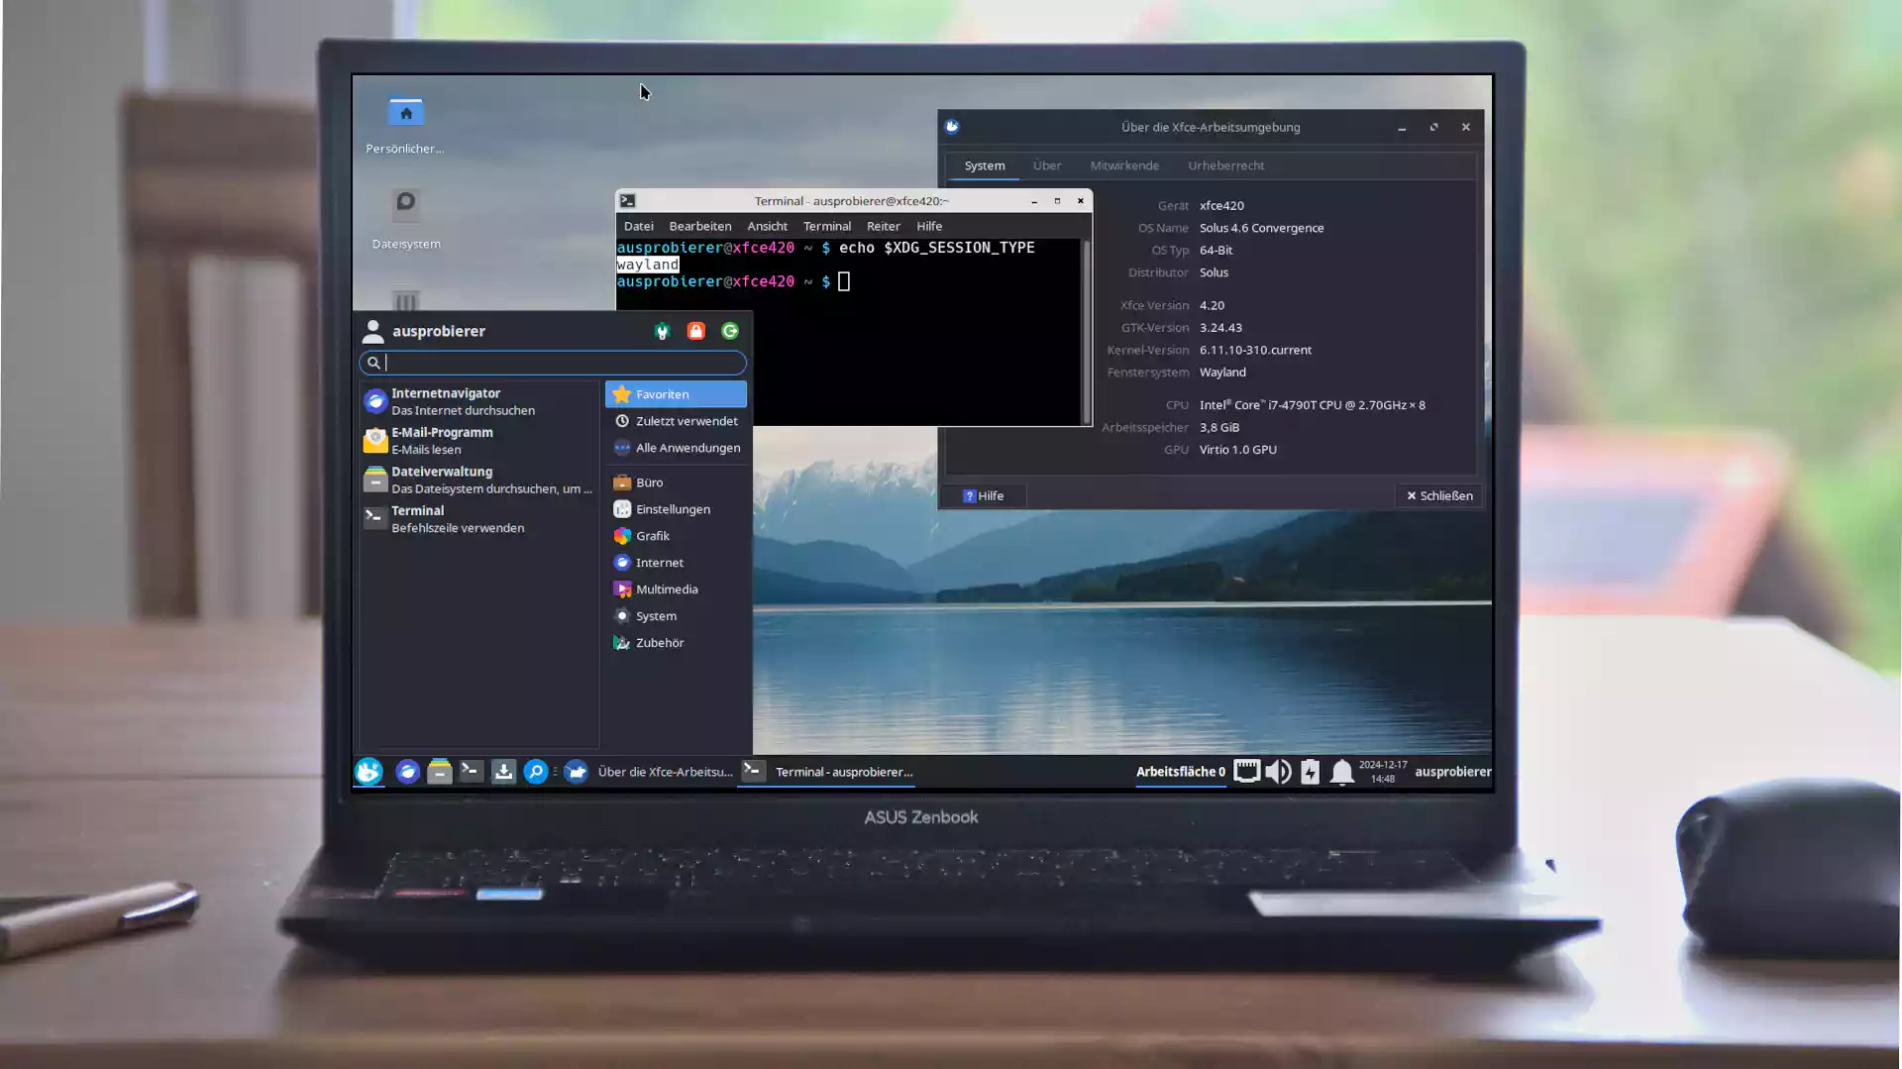This screenshot has width=1902, height=1069.
Task: Open the Büro category
Action: (x=676, y=482)
